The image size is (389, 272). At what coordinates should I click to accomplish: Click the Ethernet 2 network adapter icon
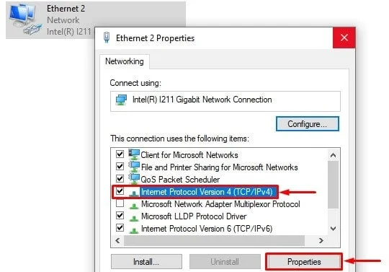click(25, 19)
